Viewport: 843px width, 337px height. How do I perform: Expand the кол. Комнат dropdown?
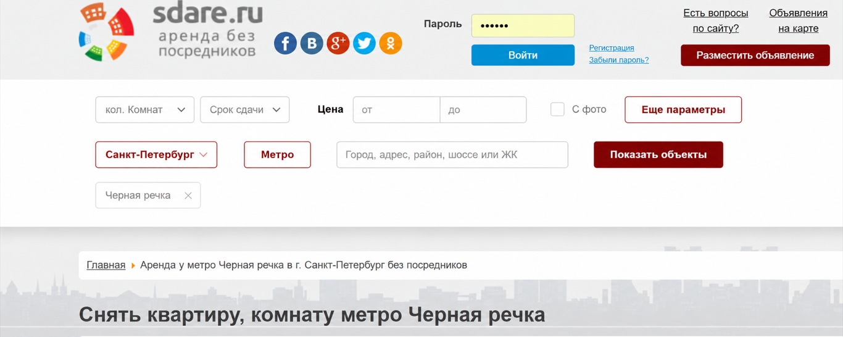145,110
